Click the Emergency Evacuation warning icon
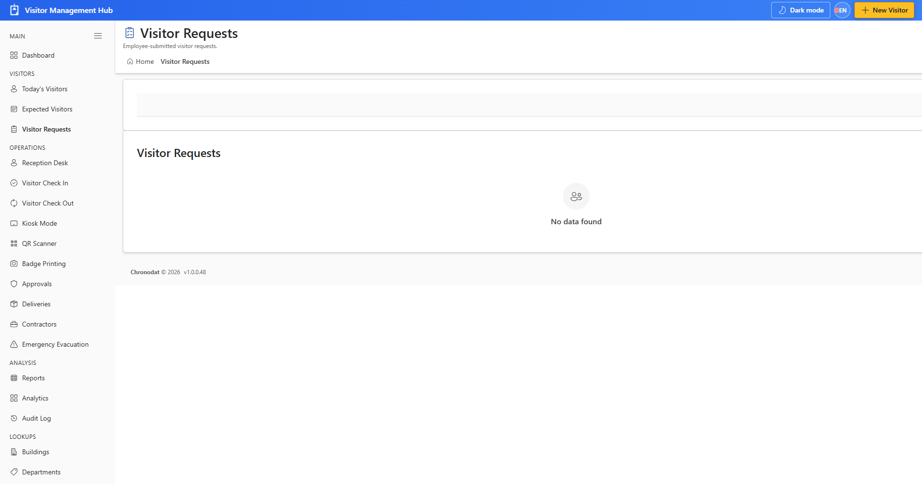The width and height of the screenshot is (922, 484). point(14,344)
